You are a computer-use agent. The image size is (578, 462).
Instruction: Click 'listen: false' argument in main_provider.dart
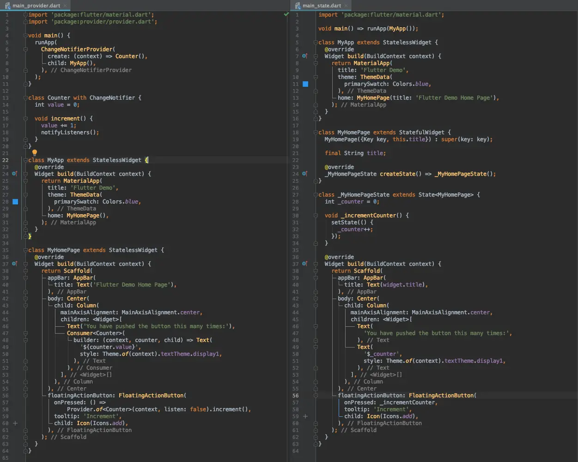(184, 409)
